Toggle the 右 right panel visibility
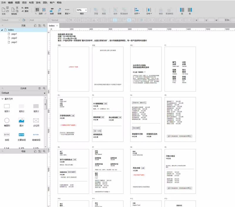Screen dimensions: 235x207 click(189, 11)
